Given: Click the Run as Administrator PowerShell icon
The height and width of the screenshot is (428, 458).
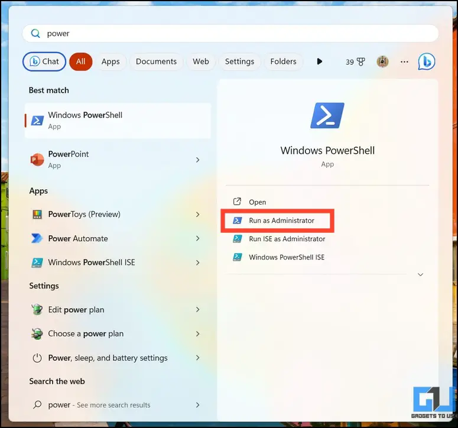Looking at the screenshot, I should pyautogui.click(x=237, y=221).
